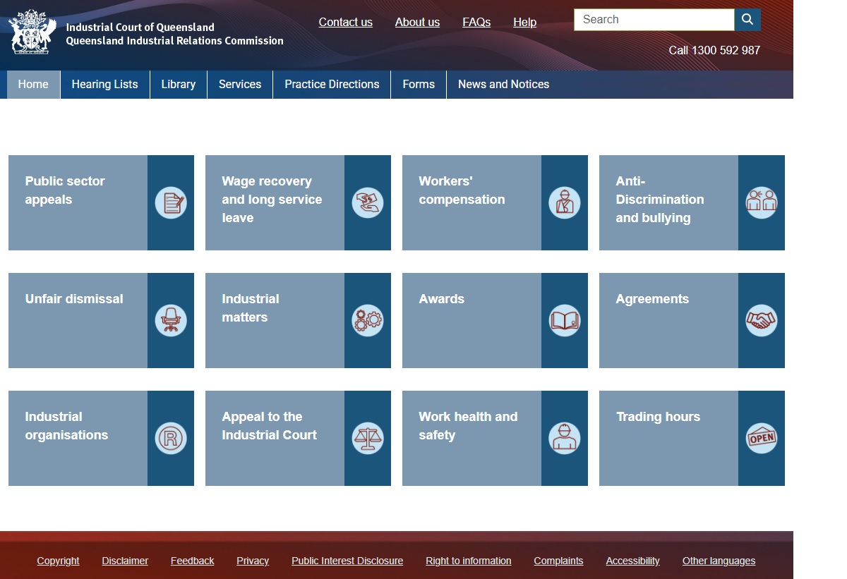The height and width of the screenshot is (579, 847).
Task: Open the News and Notices tab
Action: 503,85
